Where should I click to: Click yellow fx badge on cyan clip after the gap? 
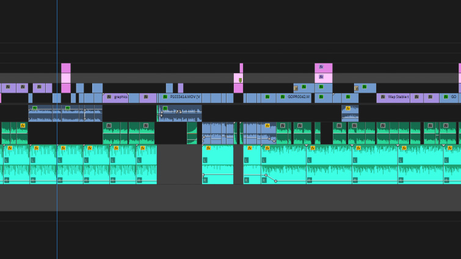(x=208, y=148)
